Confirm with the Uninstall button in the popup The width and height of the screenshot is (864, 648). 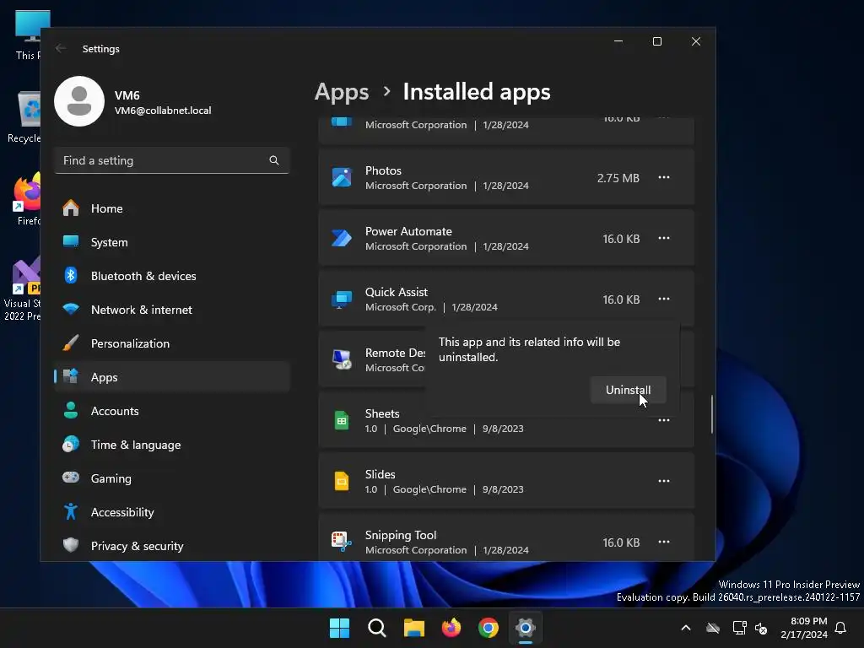pos(628,390)
